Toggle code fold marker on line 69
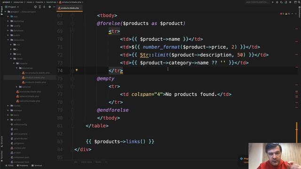This screenshot has height=169, width=301. tap(73, 31)
